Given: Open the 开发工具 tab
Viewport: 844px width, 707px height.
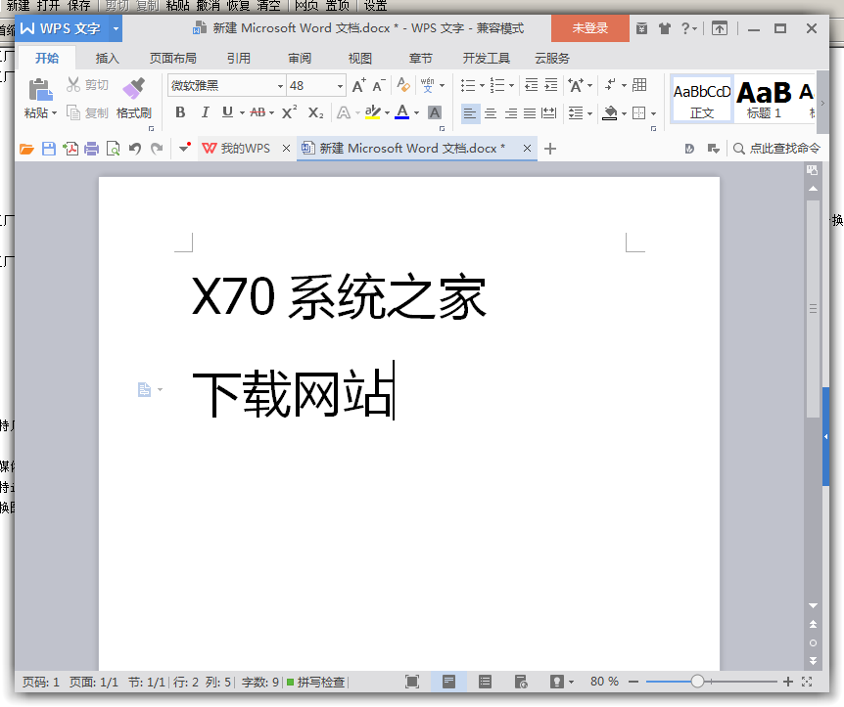Looking at the screenshot, I should click(x=486, y=58).
